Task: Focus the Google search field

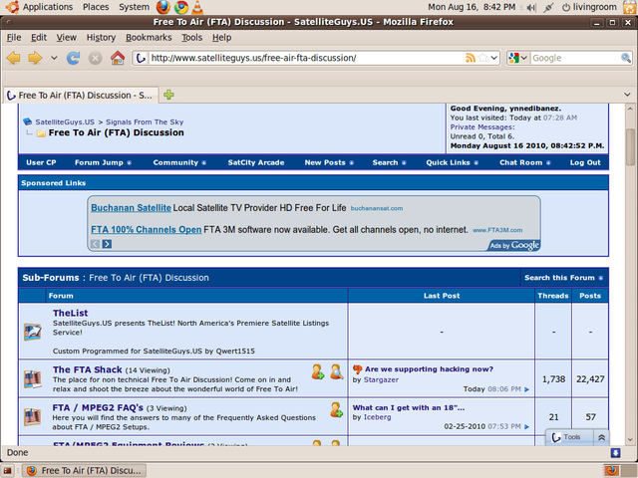Action: [x=575, y=58]
